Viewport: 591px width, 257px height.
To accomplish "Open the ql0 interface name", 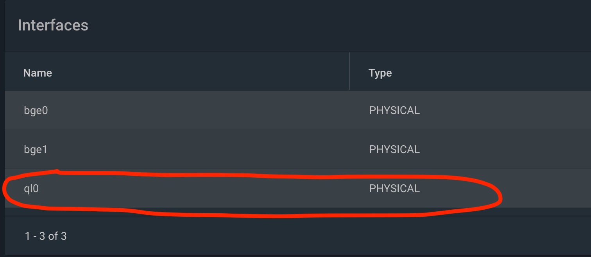I will point(31,189).
